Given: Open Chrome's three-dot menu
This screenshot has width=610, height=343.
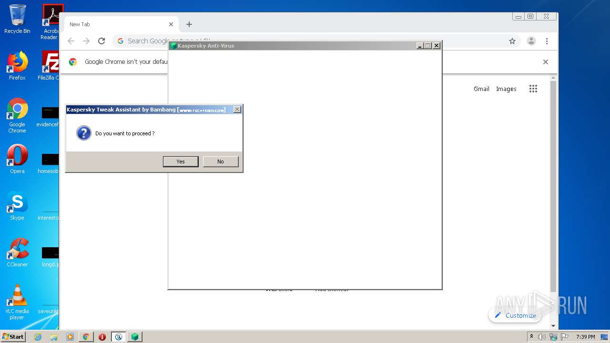Looking at the screenshot, I should (547, 41).
